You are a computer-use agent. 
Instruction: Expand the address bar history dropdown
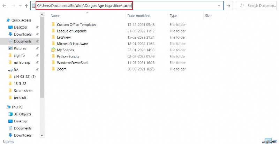click(219, 6)
